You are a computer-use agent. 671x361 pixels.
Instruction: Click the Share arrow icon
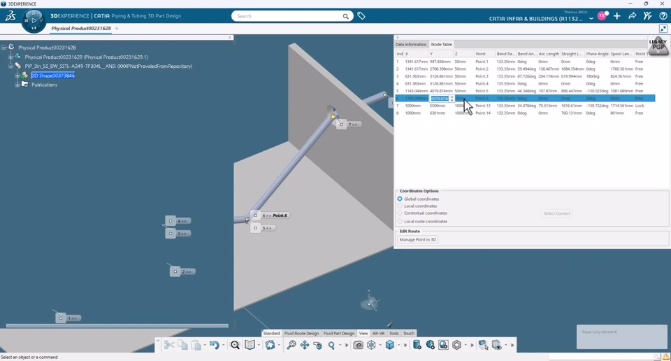tap(632, 15)
